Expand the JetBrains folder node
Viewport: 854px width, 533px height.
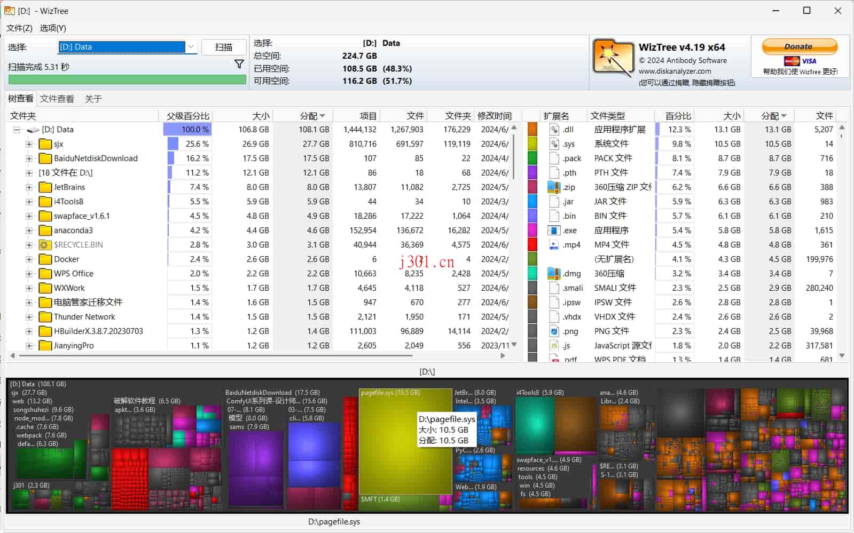[x=29, y=187]
